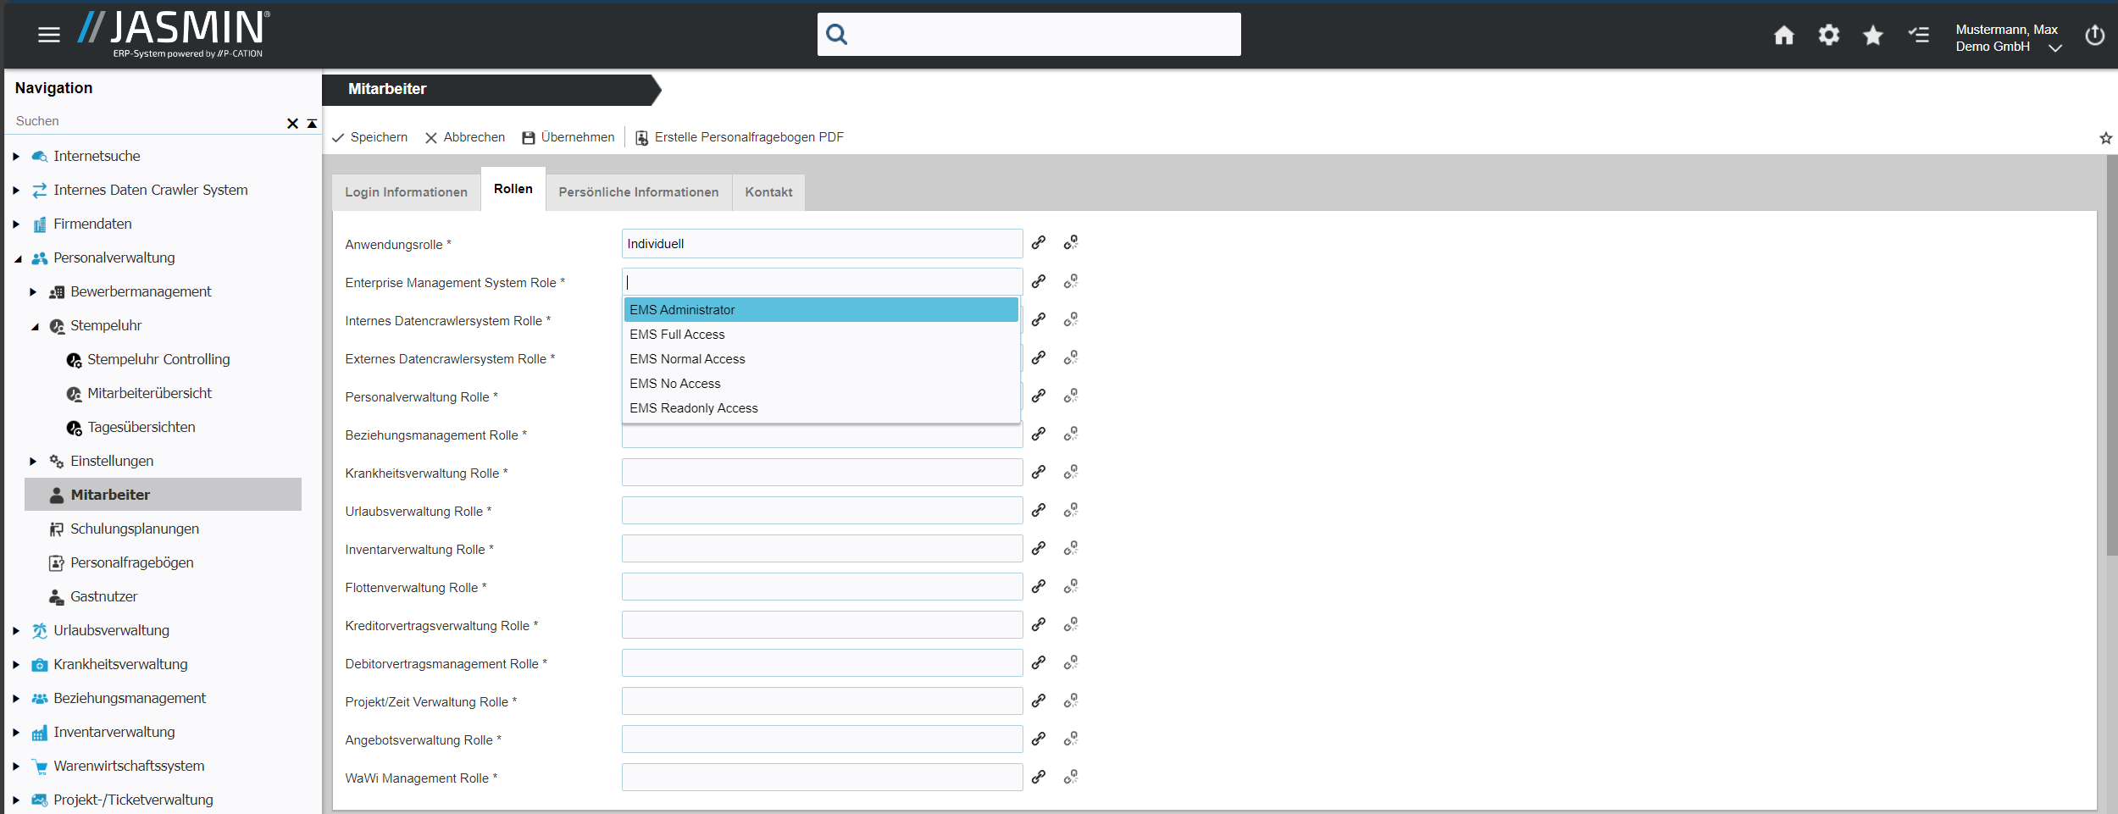Open favorites star in top bar
The image size is (2118, 814).
pyautogui.click(x=1872, y=35)
